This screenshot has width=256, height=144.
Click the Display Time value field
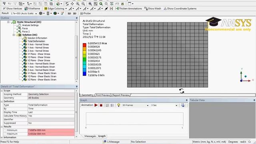click(51, 112)
